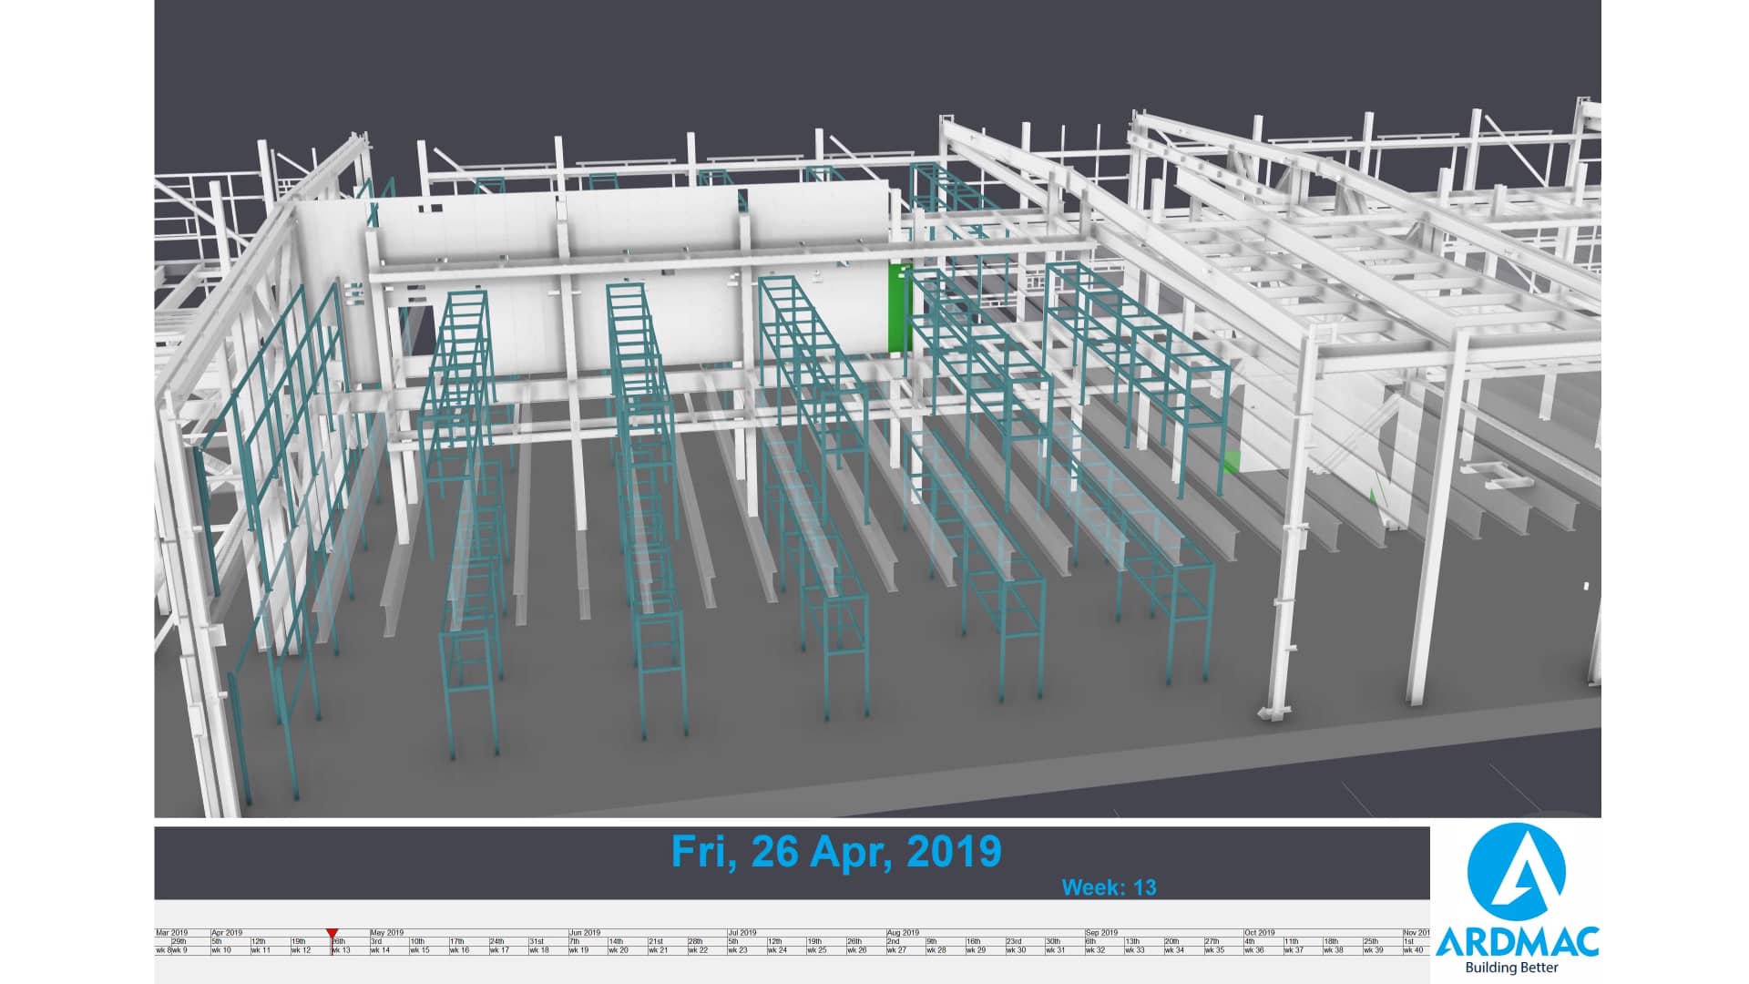This screenshot has width=1749, height=984.
Task: Jump to 'wk 24' on the timeline
Action: pyautogui.click(x=777, y=950)
